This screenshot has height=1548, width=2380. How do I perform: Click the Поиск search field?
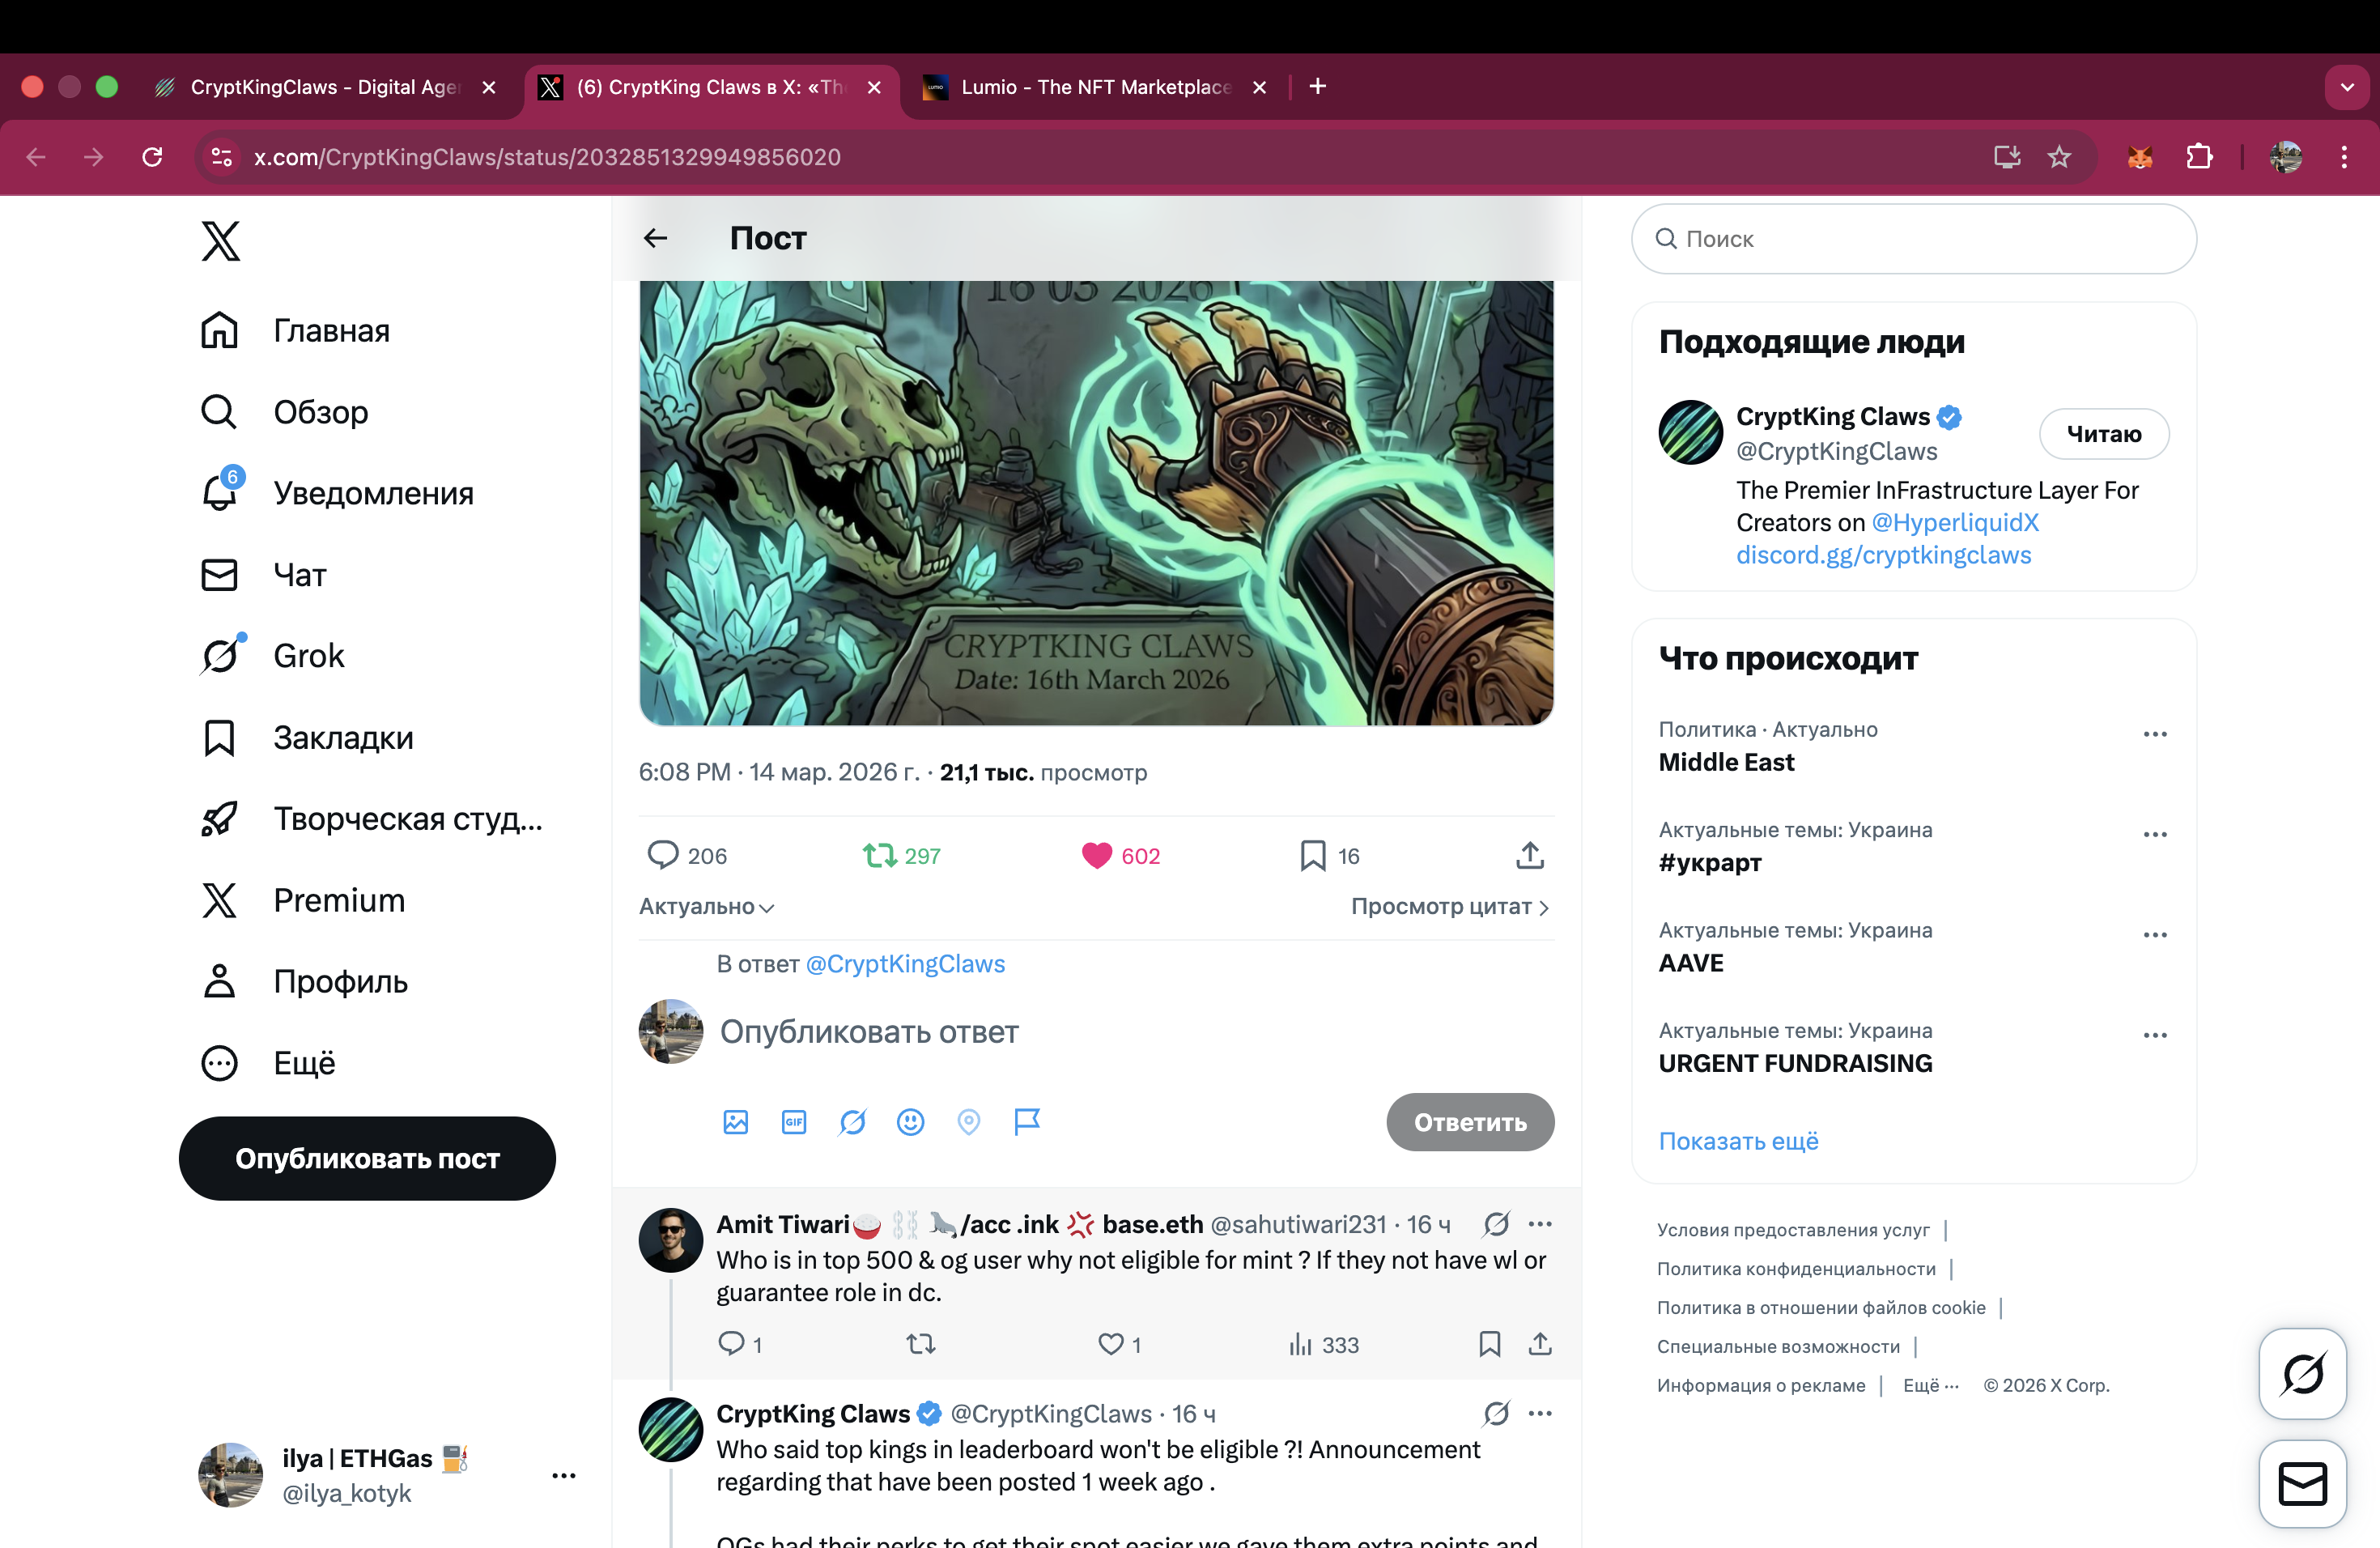(x=1913, y=239)
